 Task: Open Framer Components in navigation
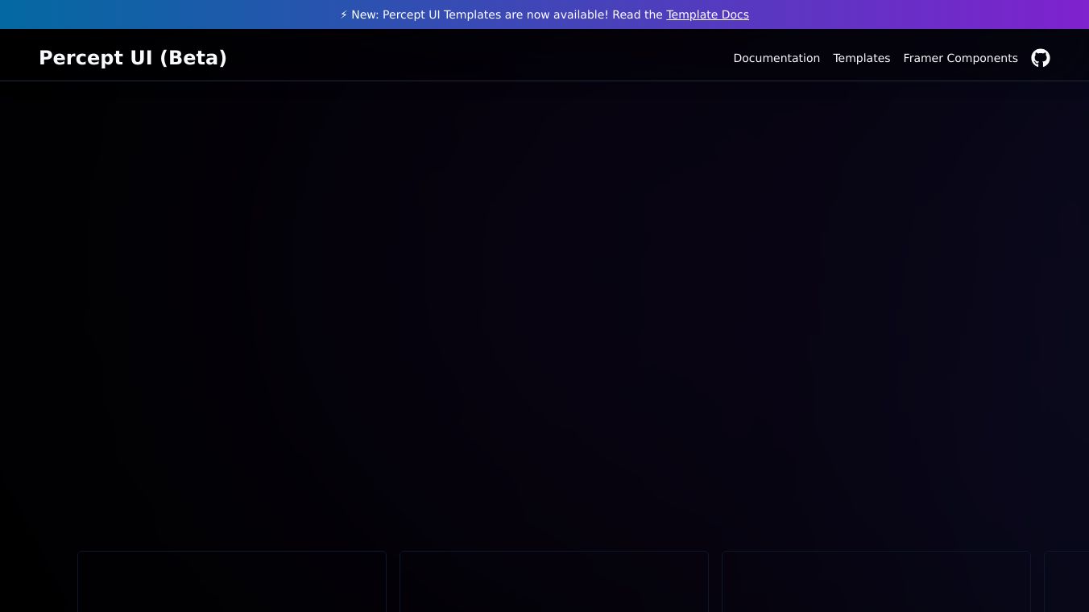click(960, 58)
